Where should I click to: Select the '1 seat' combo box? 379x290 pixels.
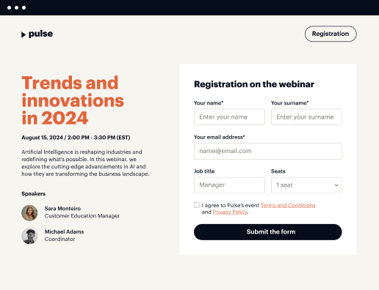tap(306, 185)
